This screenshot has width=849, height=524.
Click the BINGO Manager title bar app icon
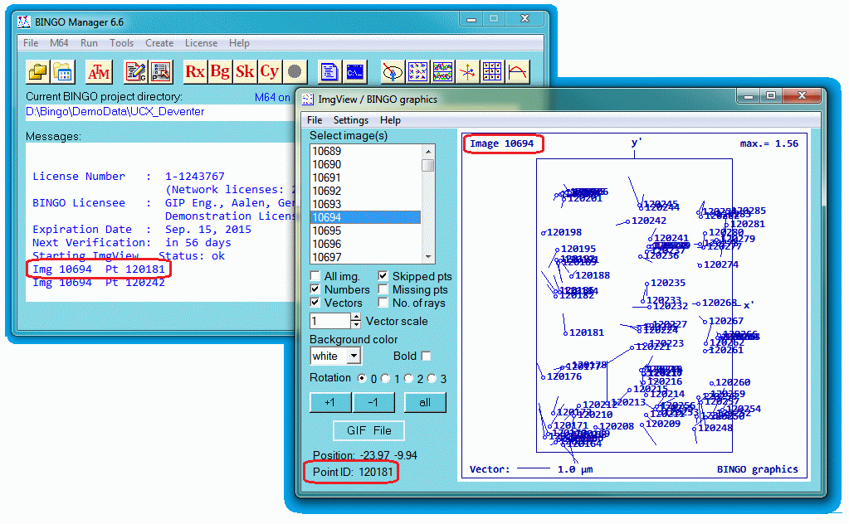(24, 22)
